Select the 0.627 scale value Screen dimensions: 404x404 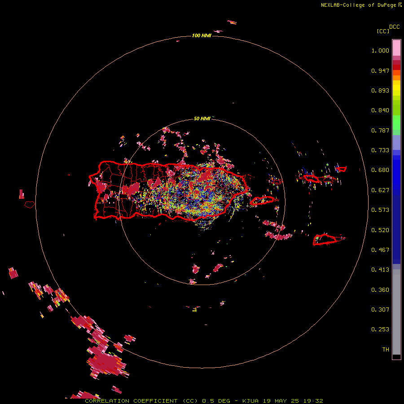(x=380, y=190)
